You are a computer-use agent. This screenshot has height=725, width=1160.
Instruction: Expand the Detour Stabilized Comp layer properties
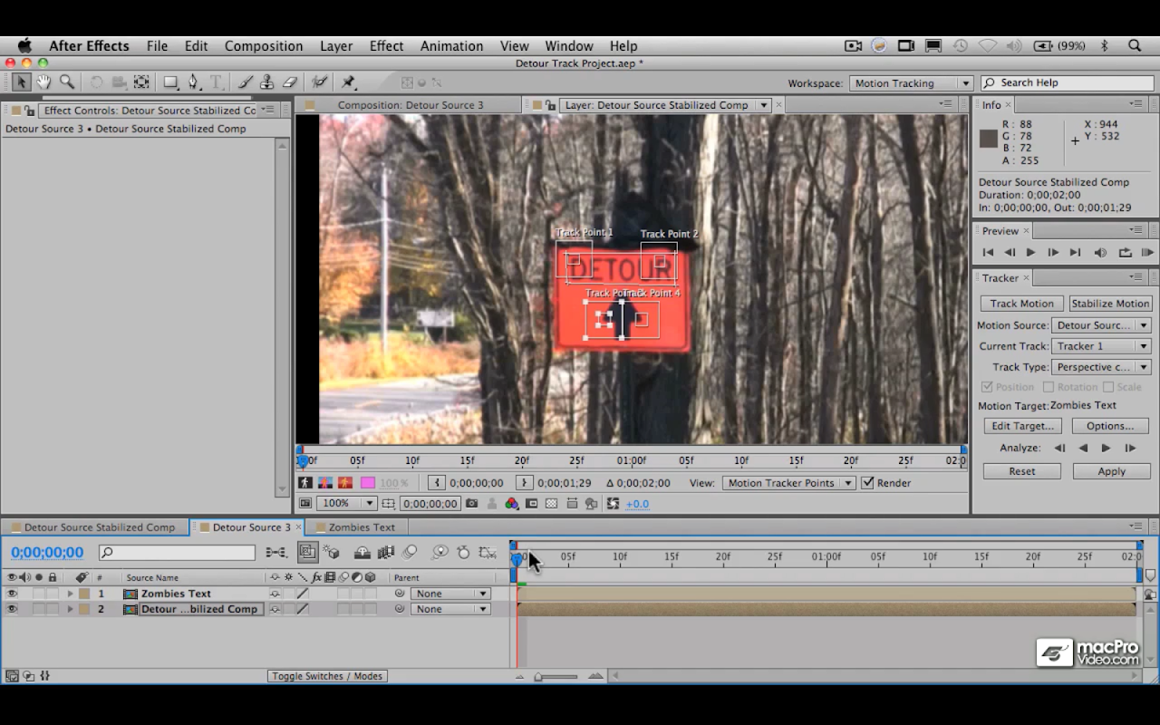pyautogui.click(x=70, y=609)
